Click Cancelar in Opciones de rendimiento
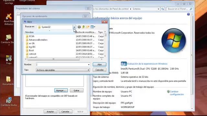The image size is (207, 116). pos(65,112)
